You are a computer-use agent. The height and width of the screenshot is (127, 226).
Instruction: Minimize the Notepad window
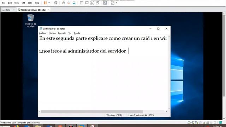point(150,29)
